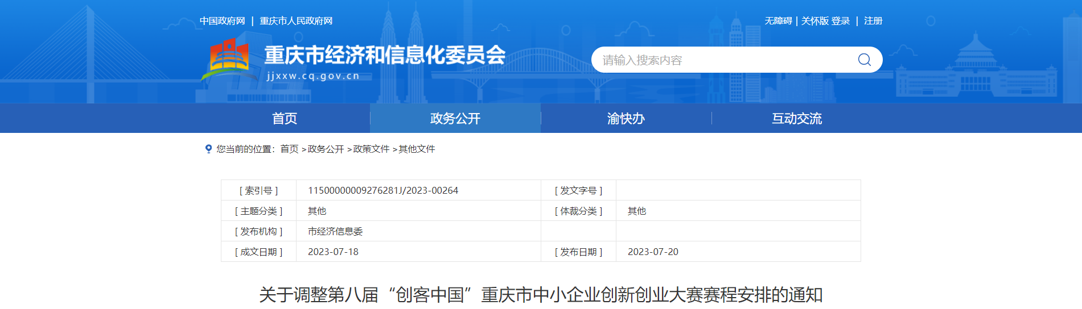Visit the 重庆市人民政府网 link

pos(296,21)
